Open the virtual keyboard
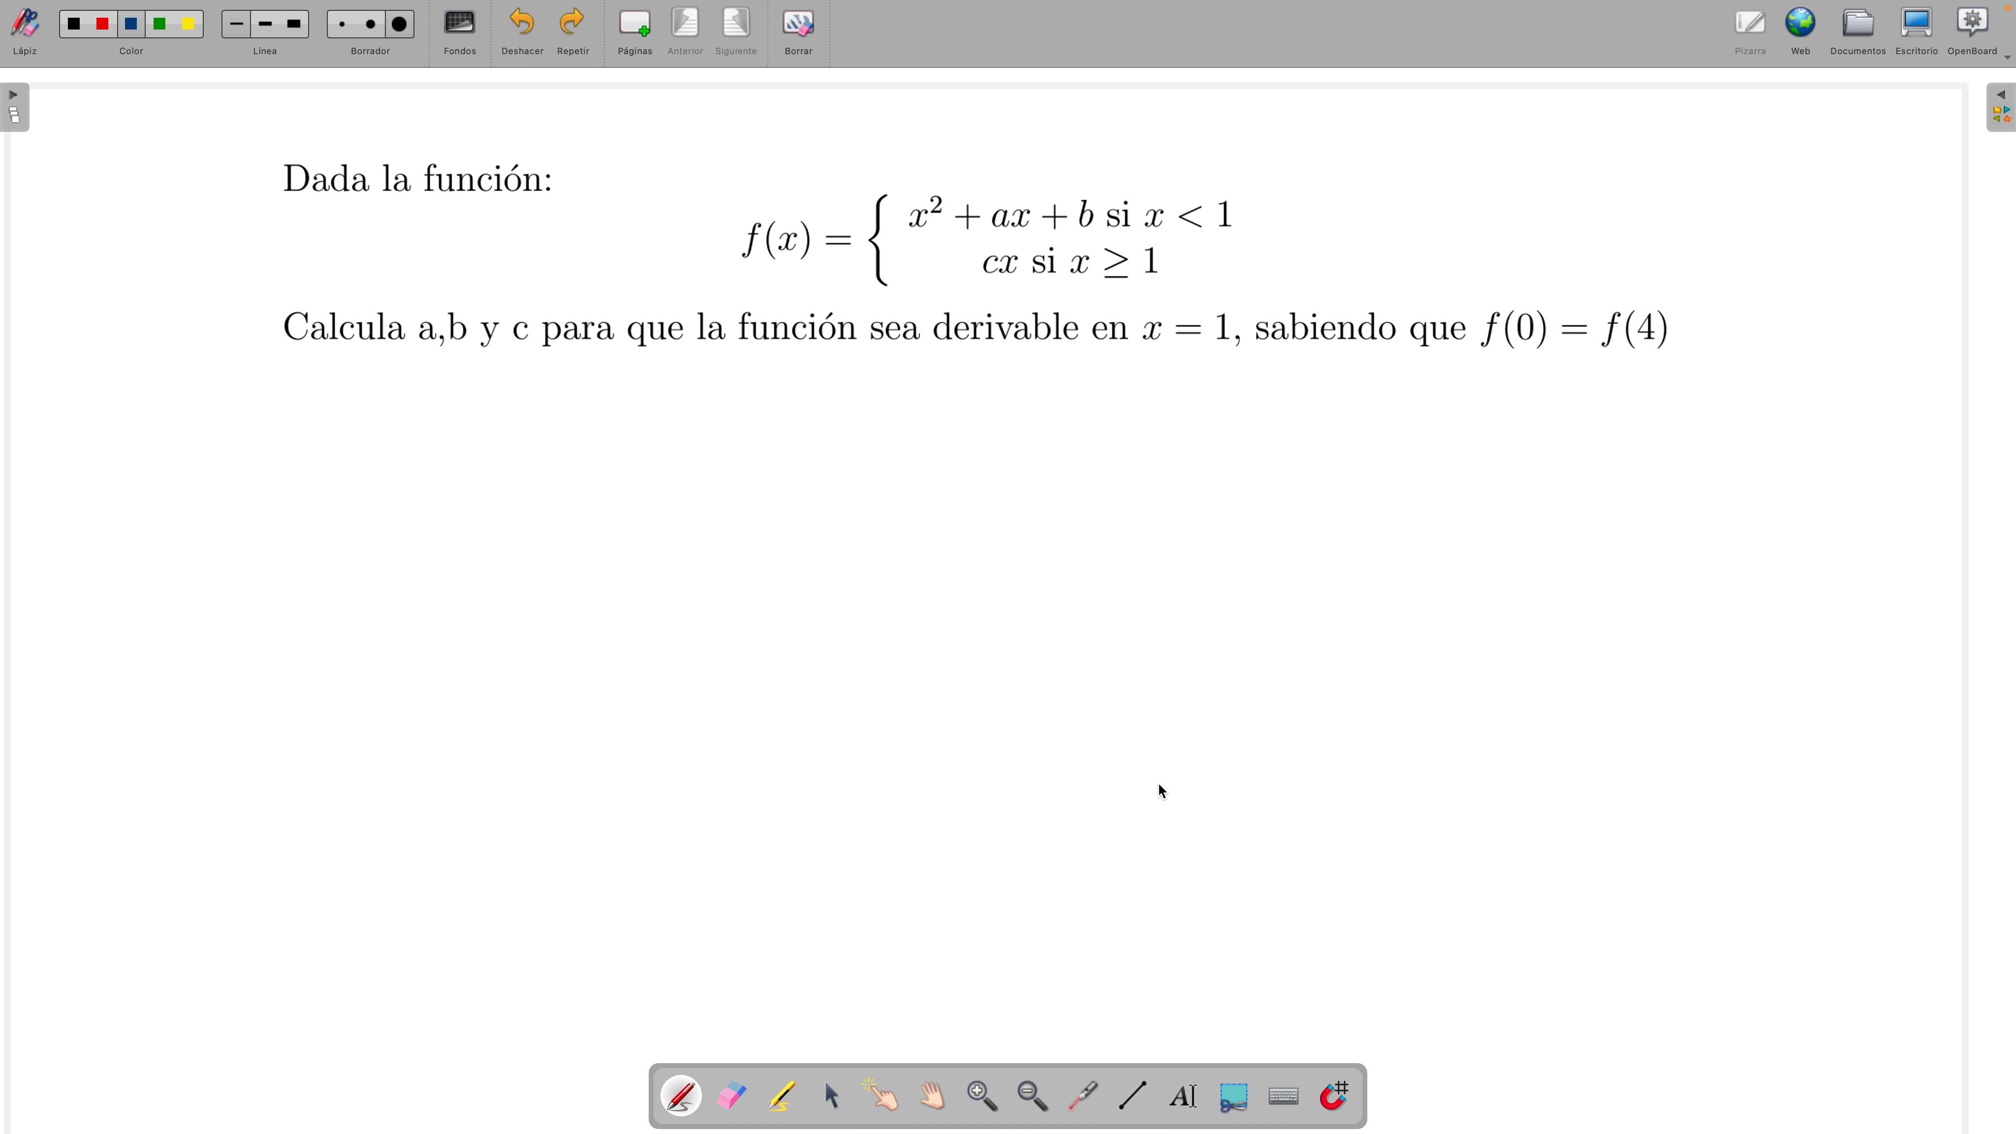The image size is (2016, 1134). [x=1284, y=1096]
